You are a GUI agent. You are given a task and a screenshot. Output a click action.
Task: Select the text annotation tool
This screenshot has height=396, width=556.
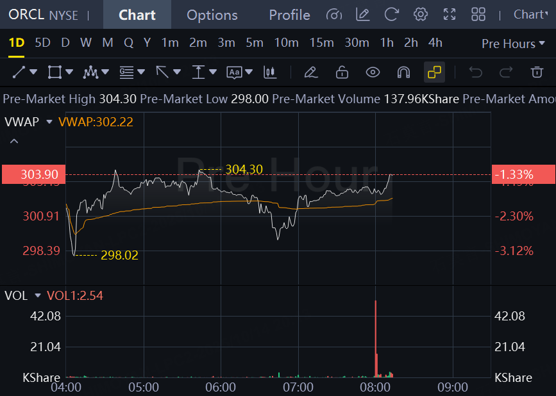click(x=234, y=72)
